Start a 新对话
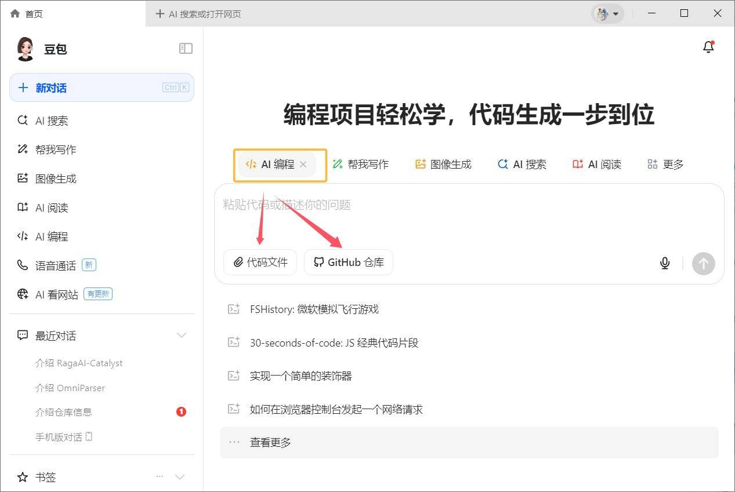This screenshot has width=735, height=492. (102, 88)
